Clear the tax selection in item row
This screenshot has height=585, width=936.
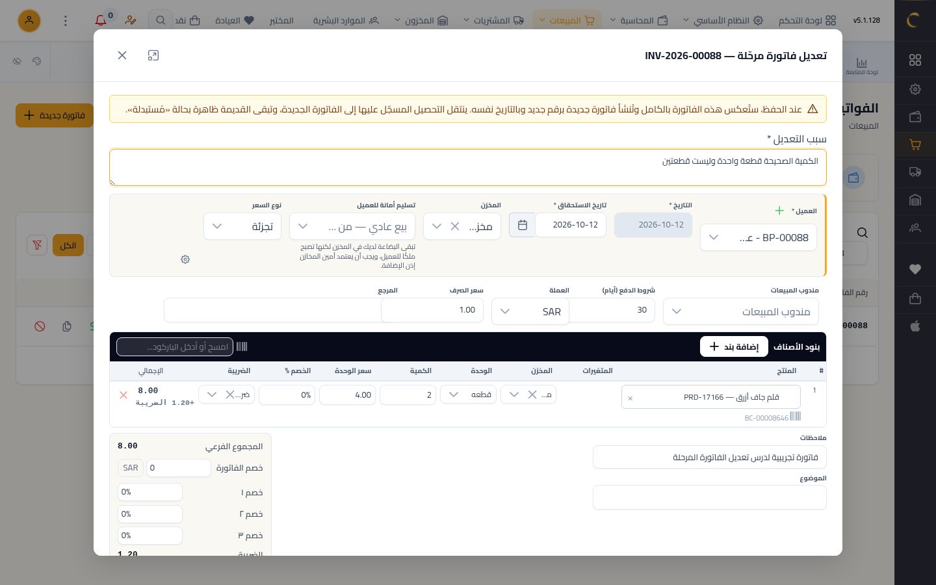point(229,395)
